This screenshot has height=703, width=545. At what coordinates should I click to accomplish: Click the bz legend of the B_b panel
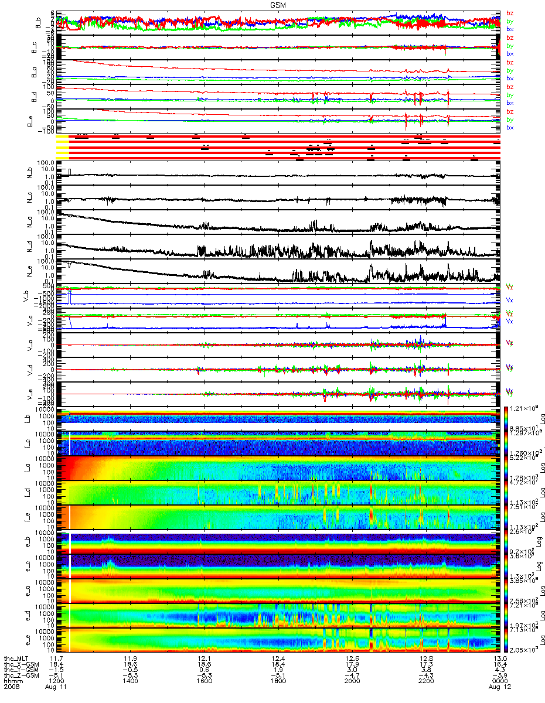(x=510, y=13)
